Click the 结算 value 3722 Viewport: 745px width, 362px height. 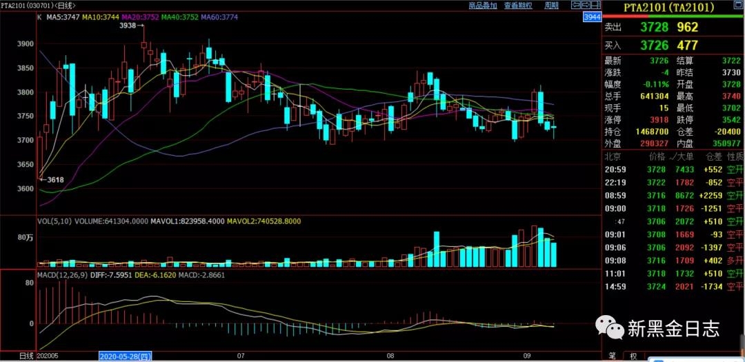coord(732,61)
